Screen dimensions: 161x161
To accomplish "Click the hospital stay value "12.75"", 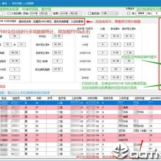I will [x=15, y=61].
